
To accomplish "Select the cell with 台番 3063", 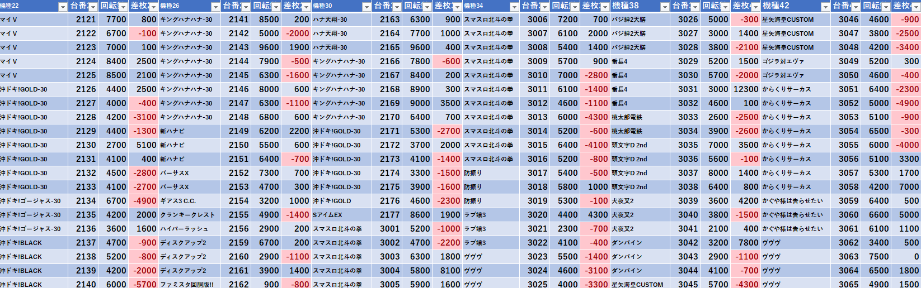I will (x=846, y=257).
